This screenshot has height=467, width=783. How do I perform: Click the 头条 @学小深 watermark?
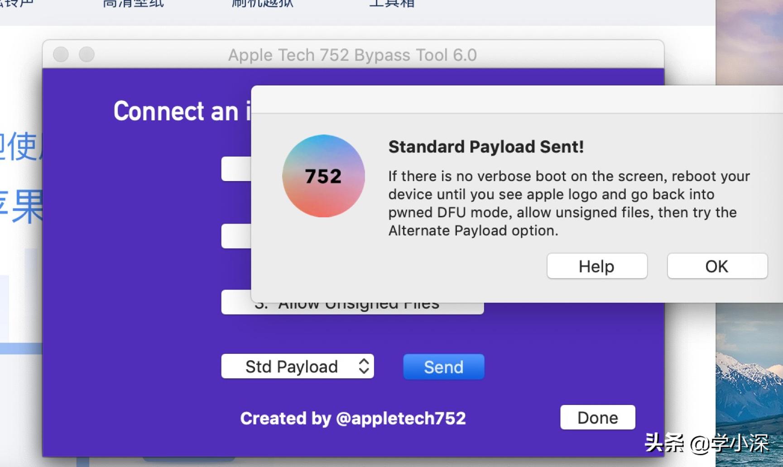click(706, 443)
